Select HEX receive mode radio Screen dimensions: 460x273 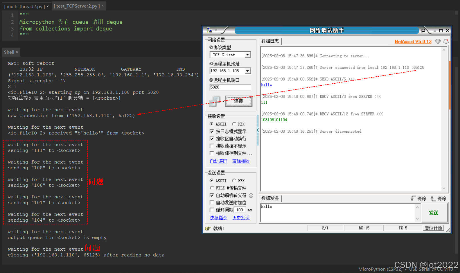(234, 124)
